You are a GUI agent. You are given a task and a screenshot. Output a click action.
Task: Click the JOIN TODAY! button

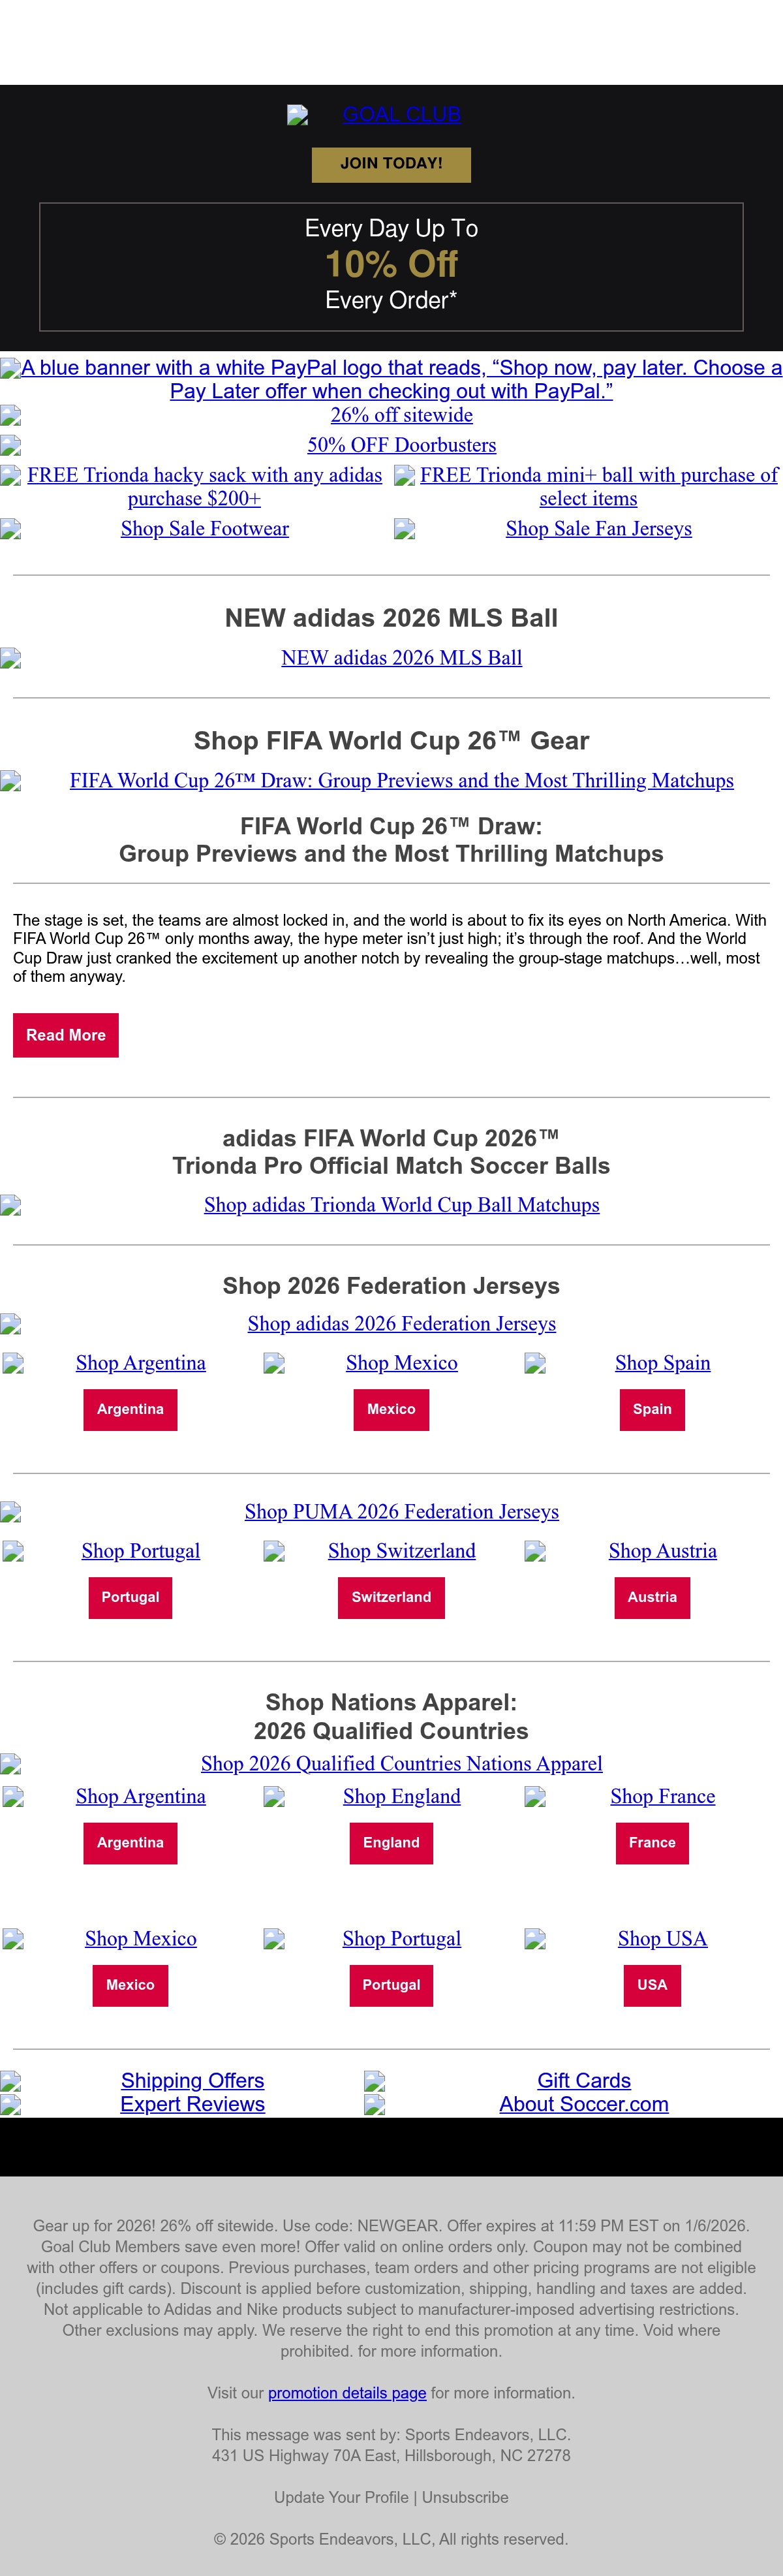tap(391, 164)
